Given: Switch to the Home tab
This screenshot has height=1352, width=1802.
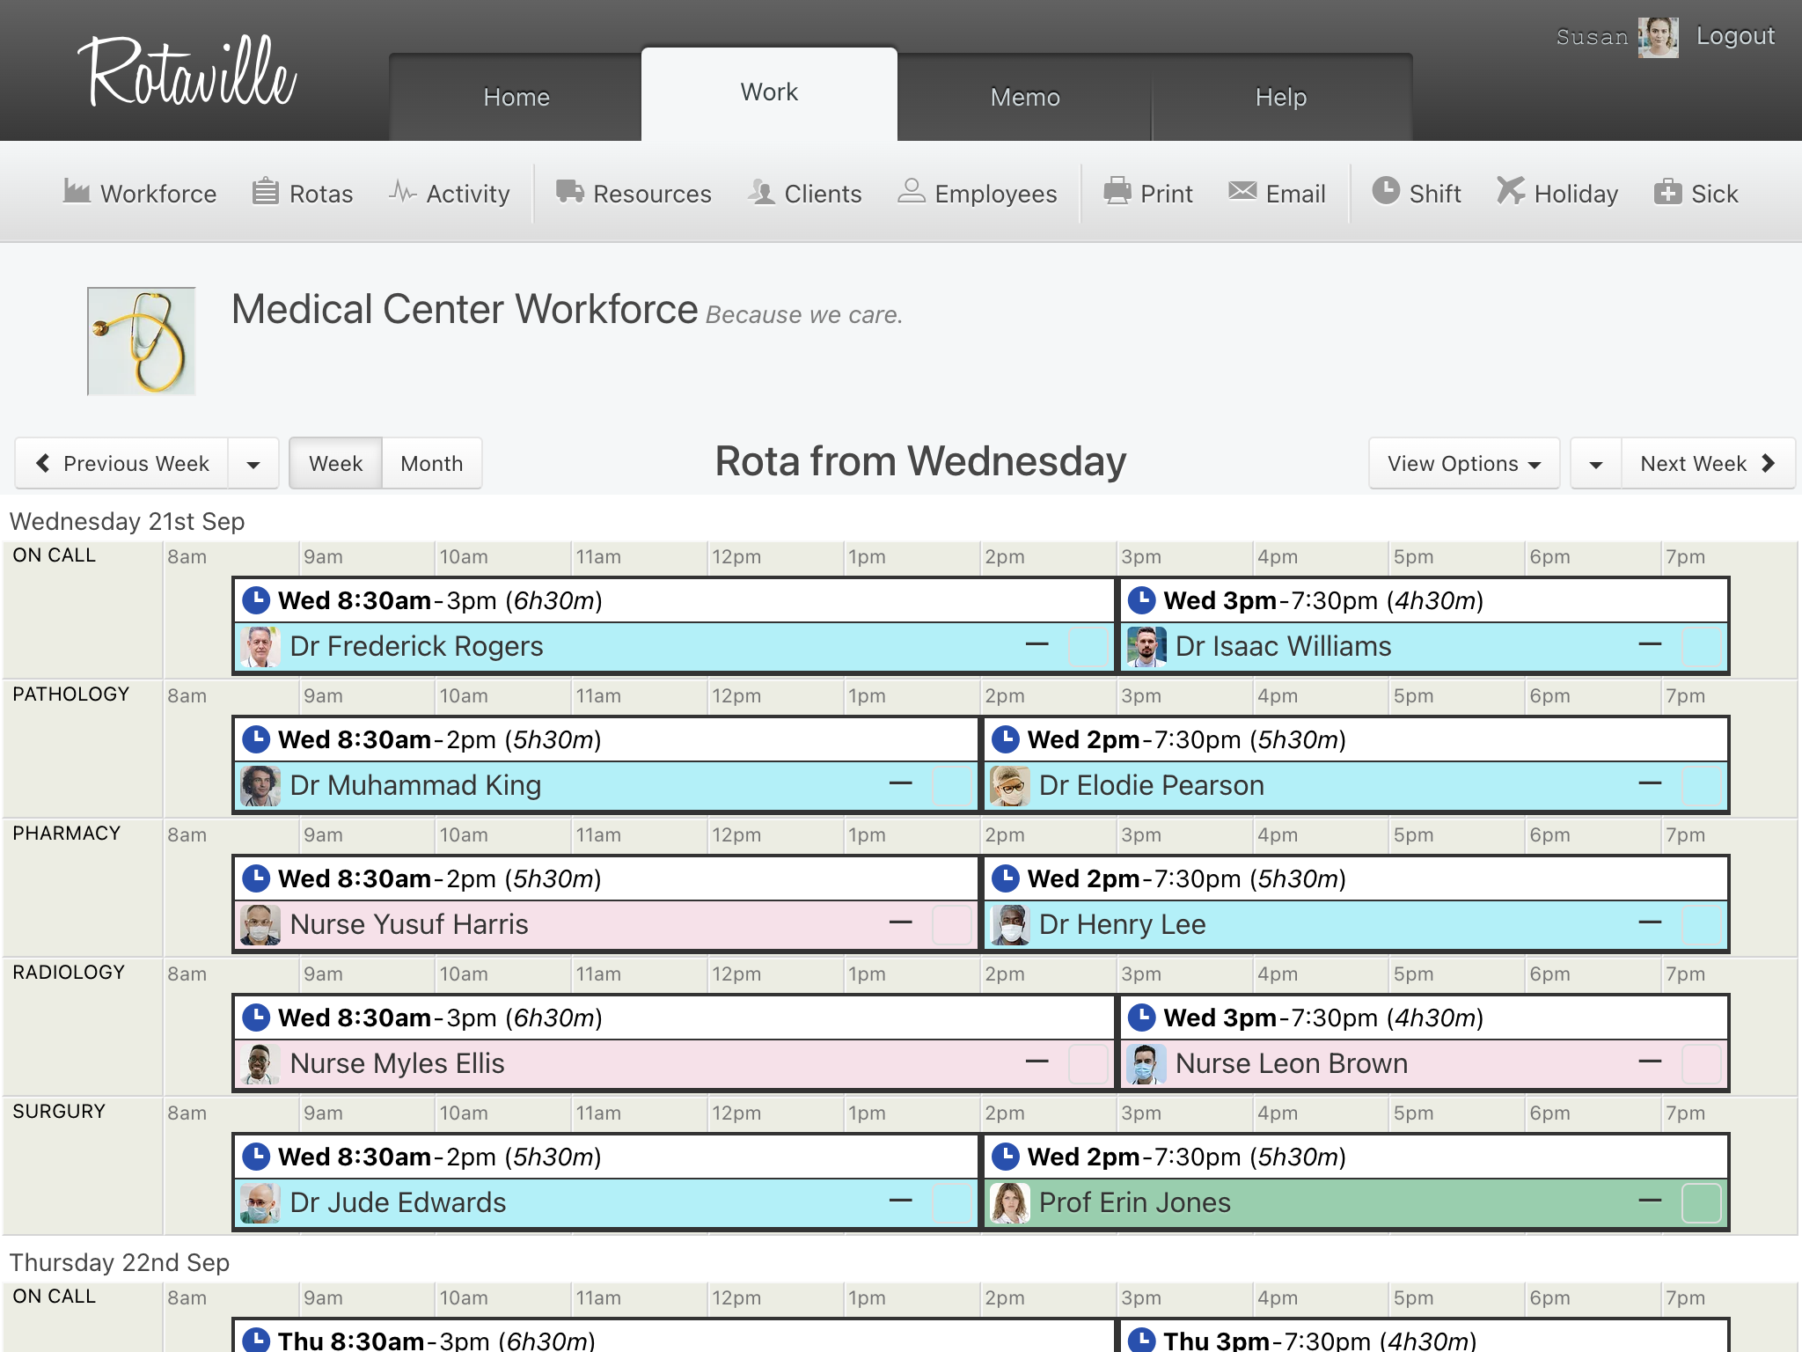Looking at the screenshot, I should click(x=516, y=97).
